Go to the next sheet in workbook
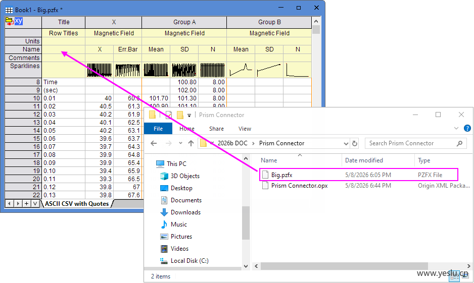 point(18,204)
